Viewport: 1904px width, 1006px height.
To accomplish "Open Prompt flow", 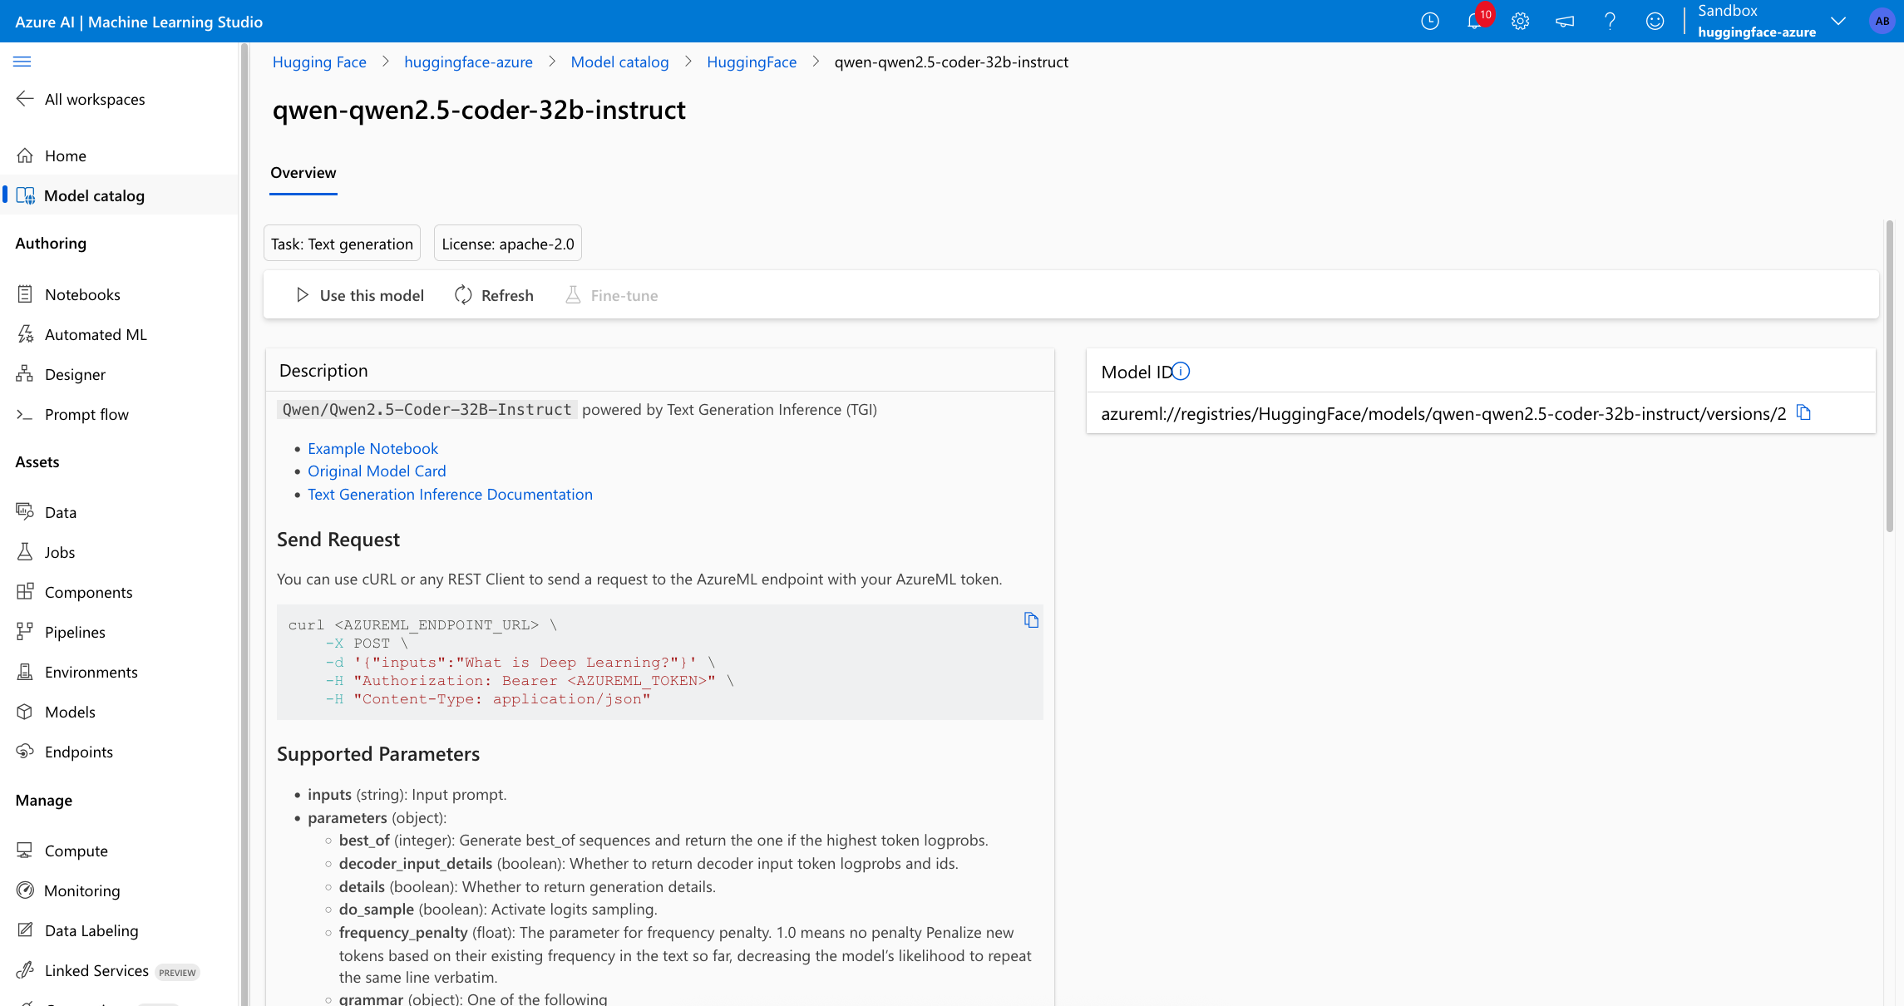I will [x=86, y=414].
